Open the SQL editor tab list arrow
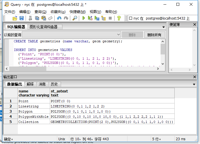200x144 pixels. coord(163,27)
